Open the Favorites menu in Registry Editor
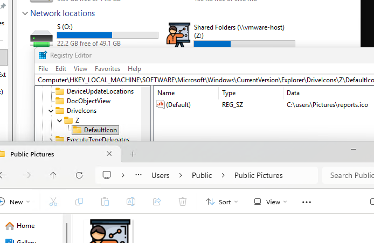The image size is (374, 243). coord(107,69)
